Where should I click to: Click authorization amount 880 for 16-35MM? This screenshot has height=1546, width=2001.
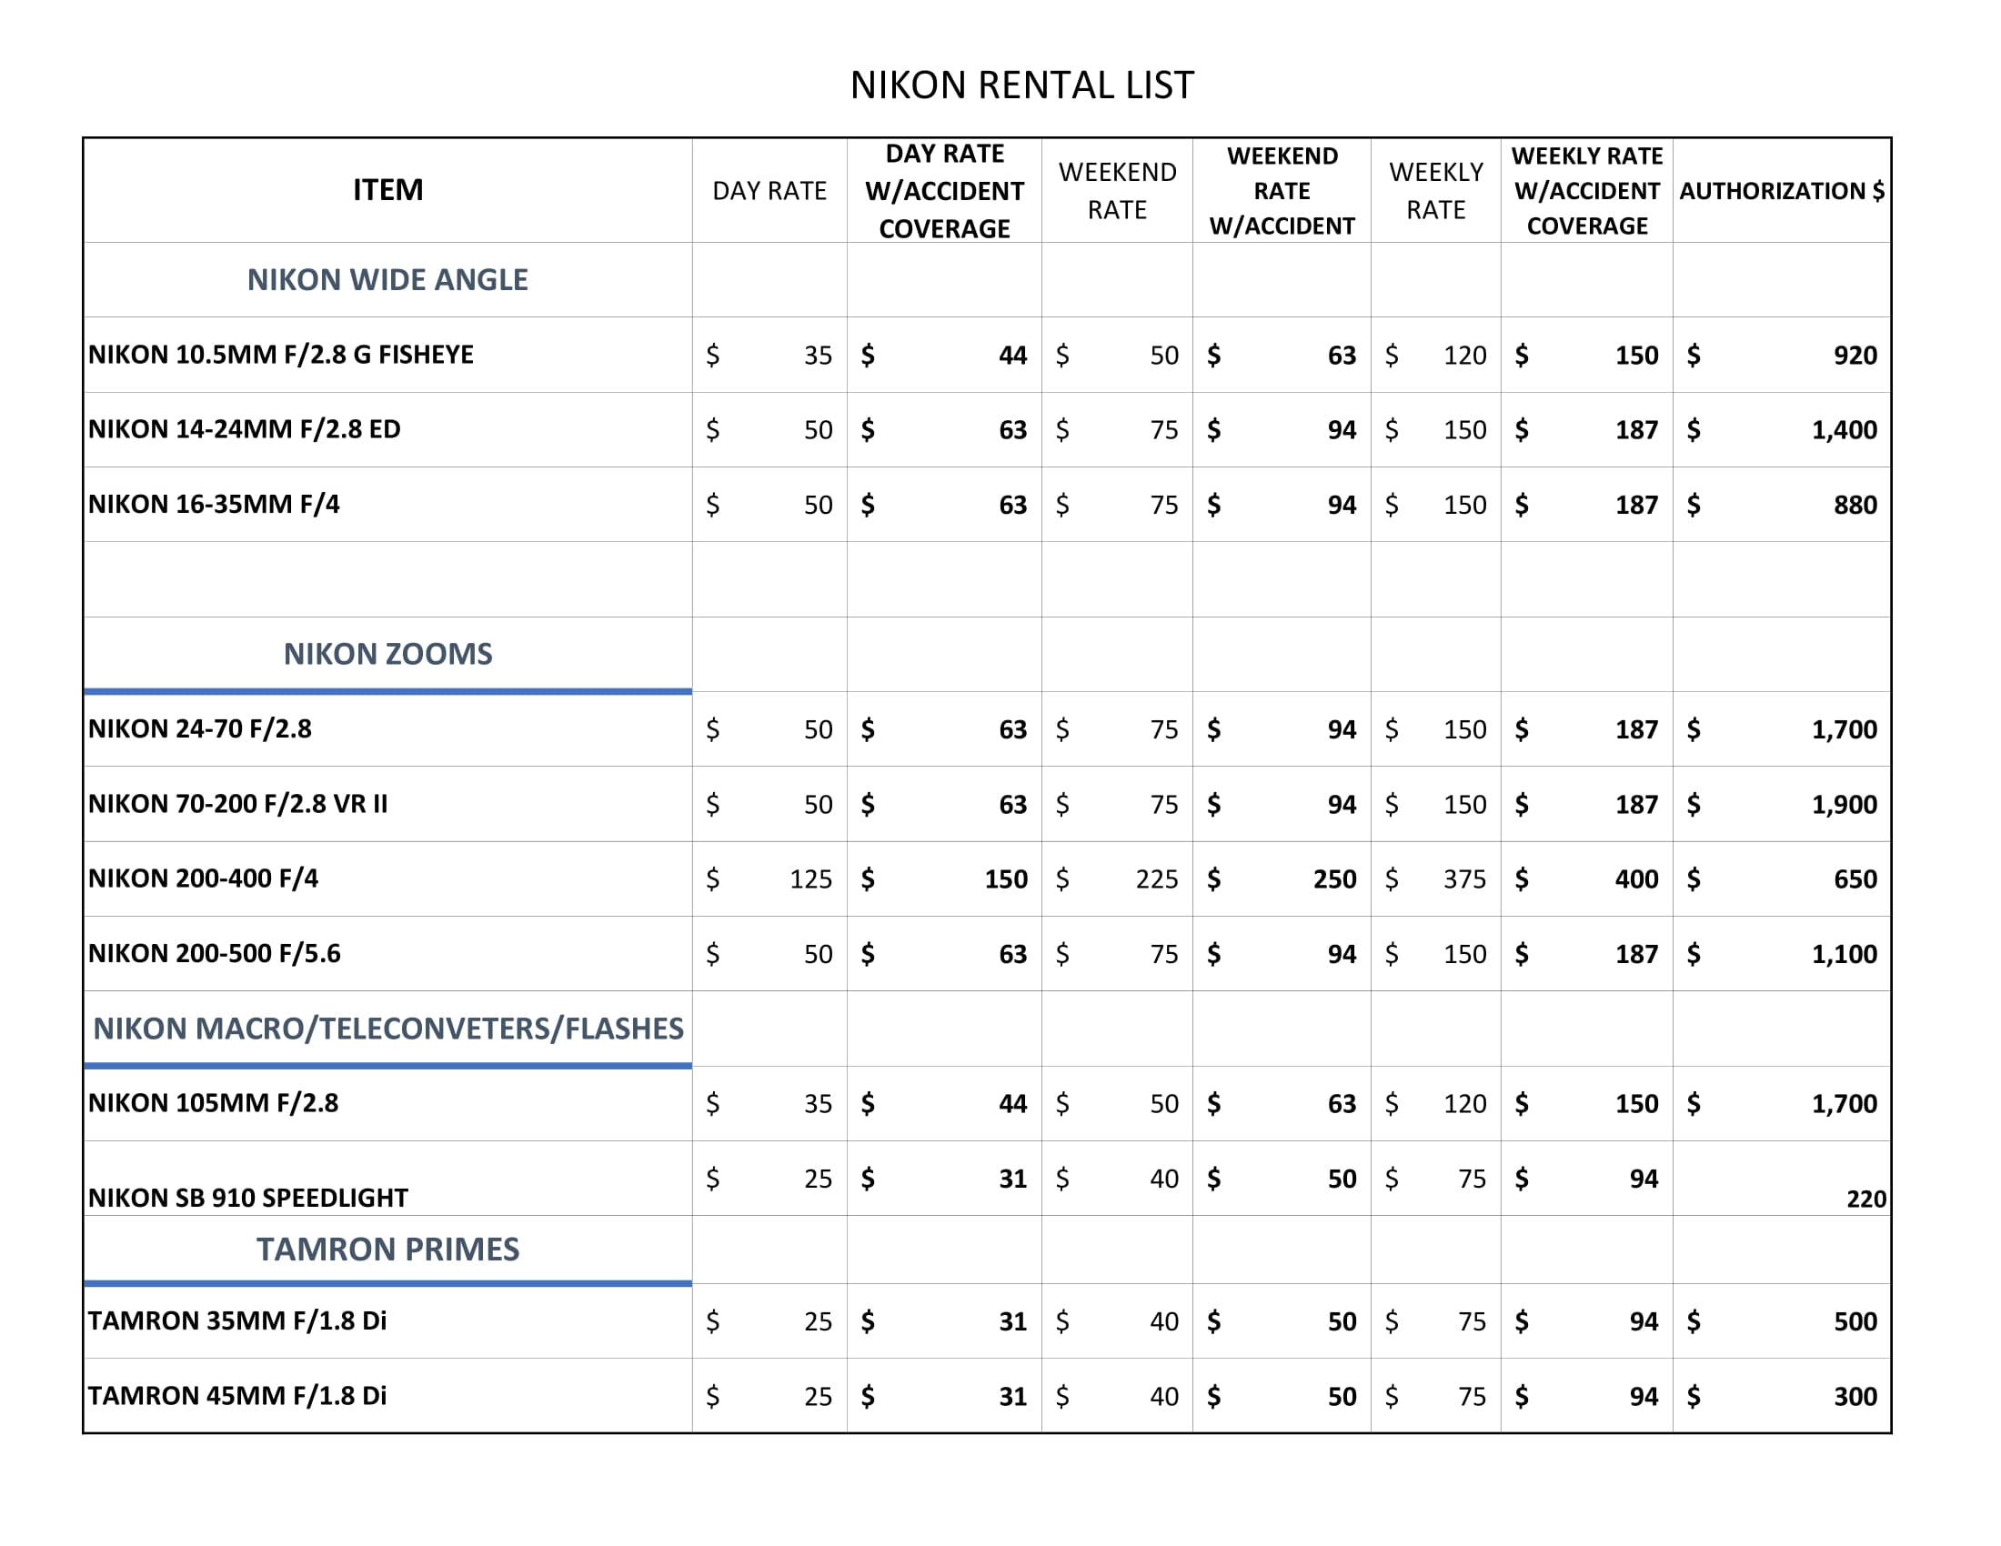pos(1855,505)
